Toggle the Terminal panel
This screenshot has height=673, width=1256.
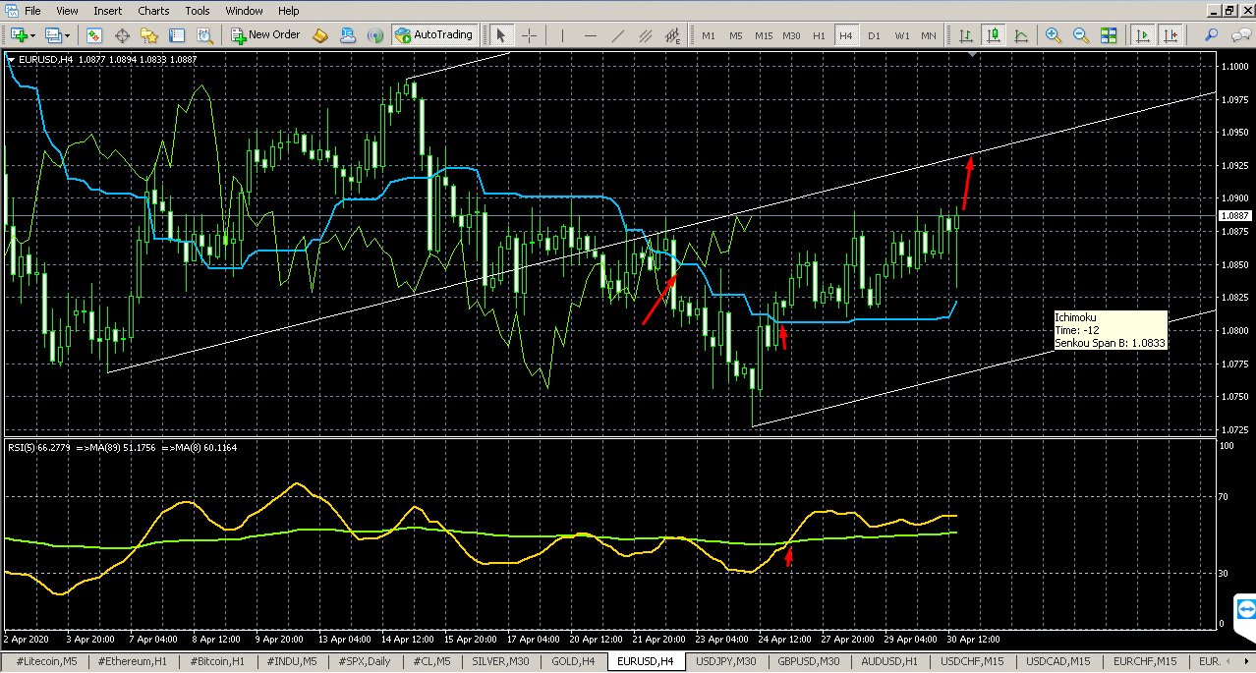point(177,35)
